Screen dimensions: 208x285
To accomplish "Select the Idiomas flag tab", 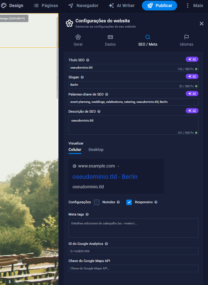I will click(186, 40).
